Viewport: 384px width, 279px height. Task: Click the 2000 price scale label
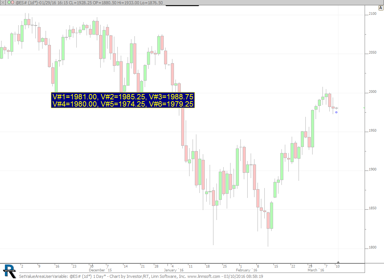click(372, 92)
